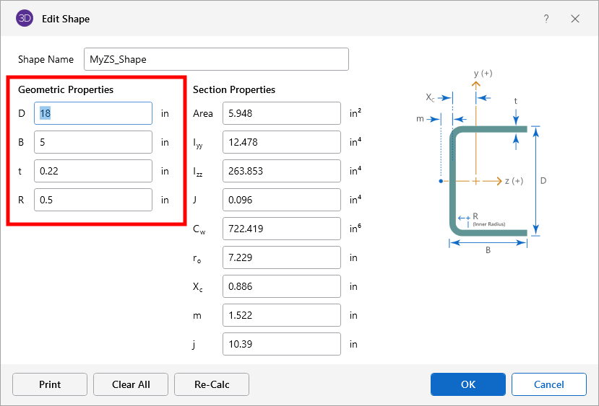This screenshot has height=406, width=599.
Task: Confirm with the OK button
Action: [x=467, y=384]
